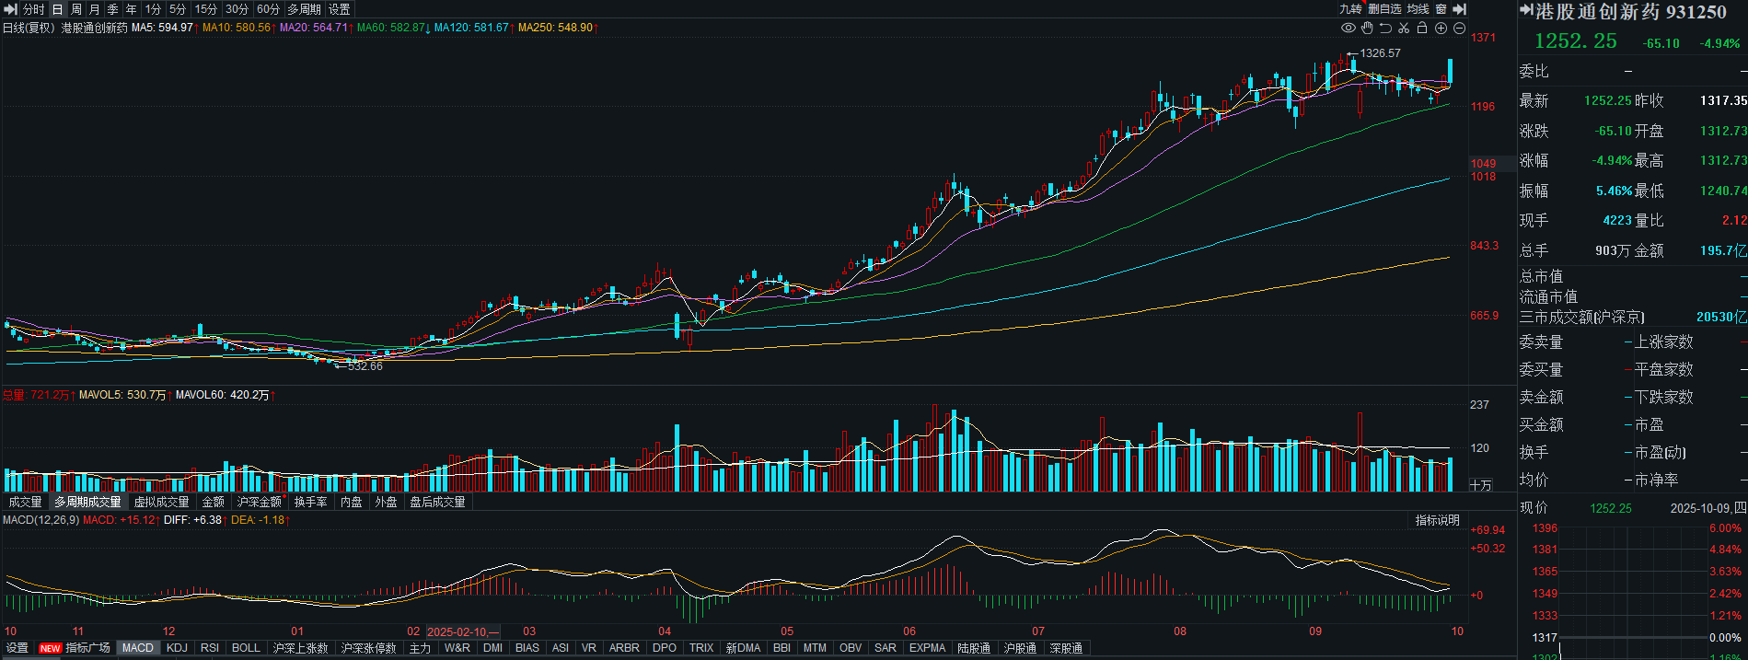Select the 外盘 tab
This screenshot has width=1748, height=660.
(386, 502)
